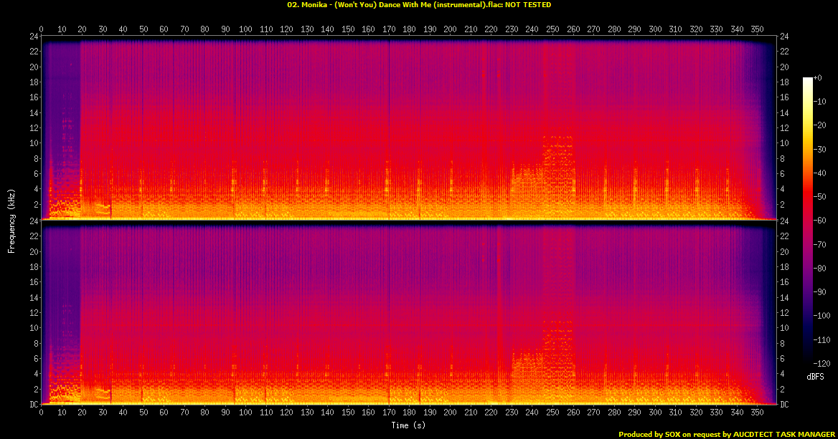
Task: Click the dBFS color gradient bar
Action: pyautogui.click(x=808, y=221)
